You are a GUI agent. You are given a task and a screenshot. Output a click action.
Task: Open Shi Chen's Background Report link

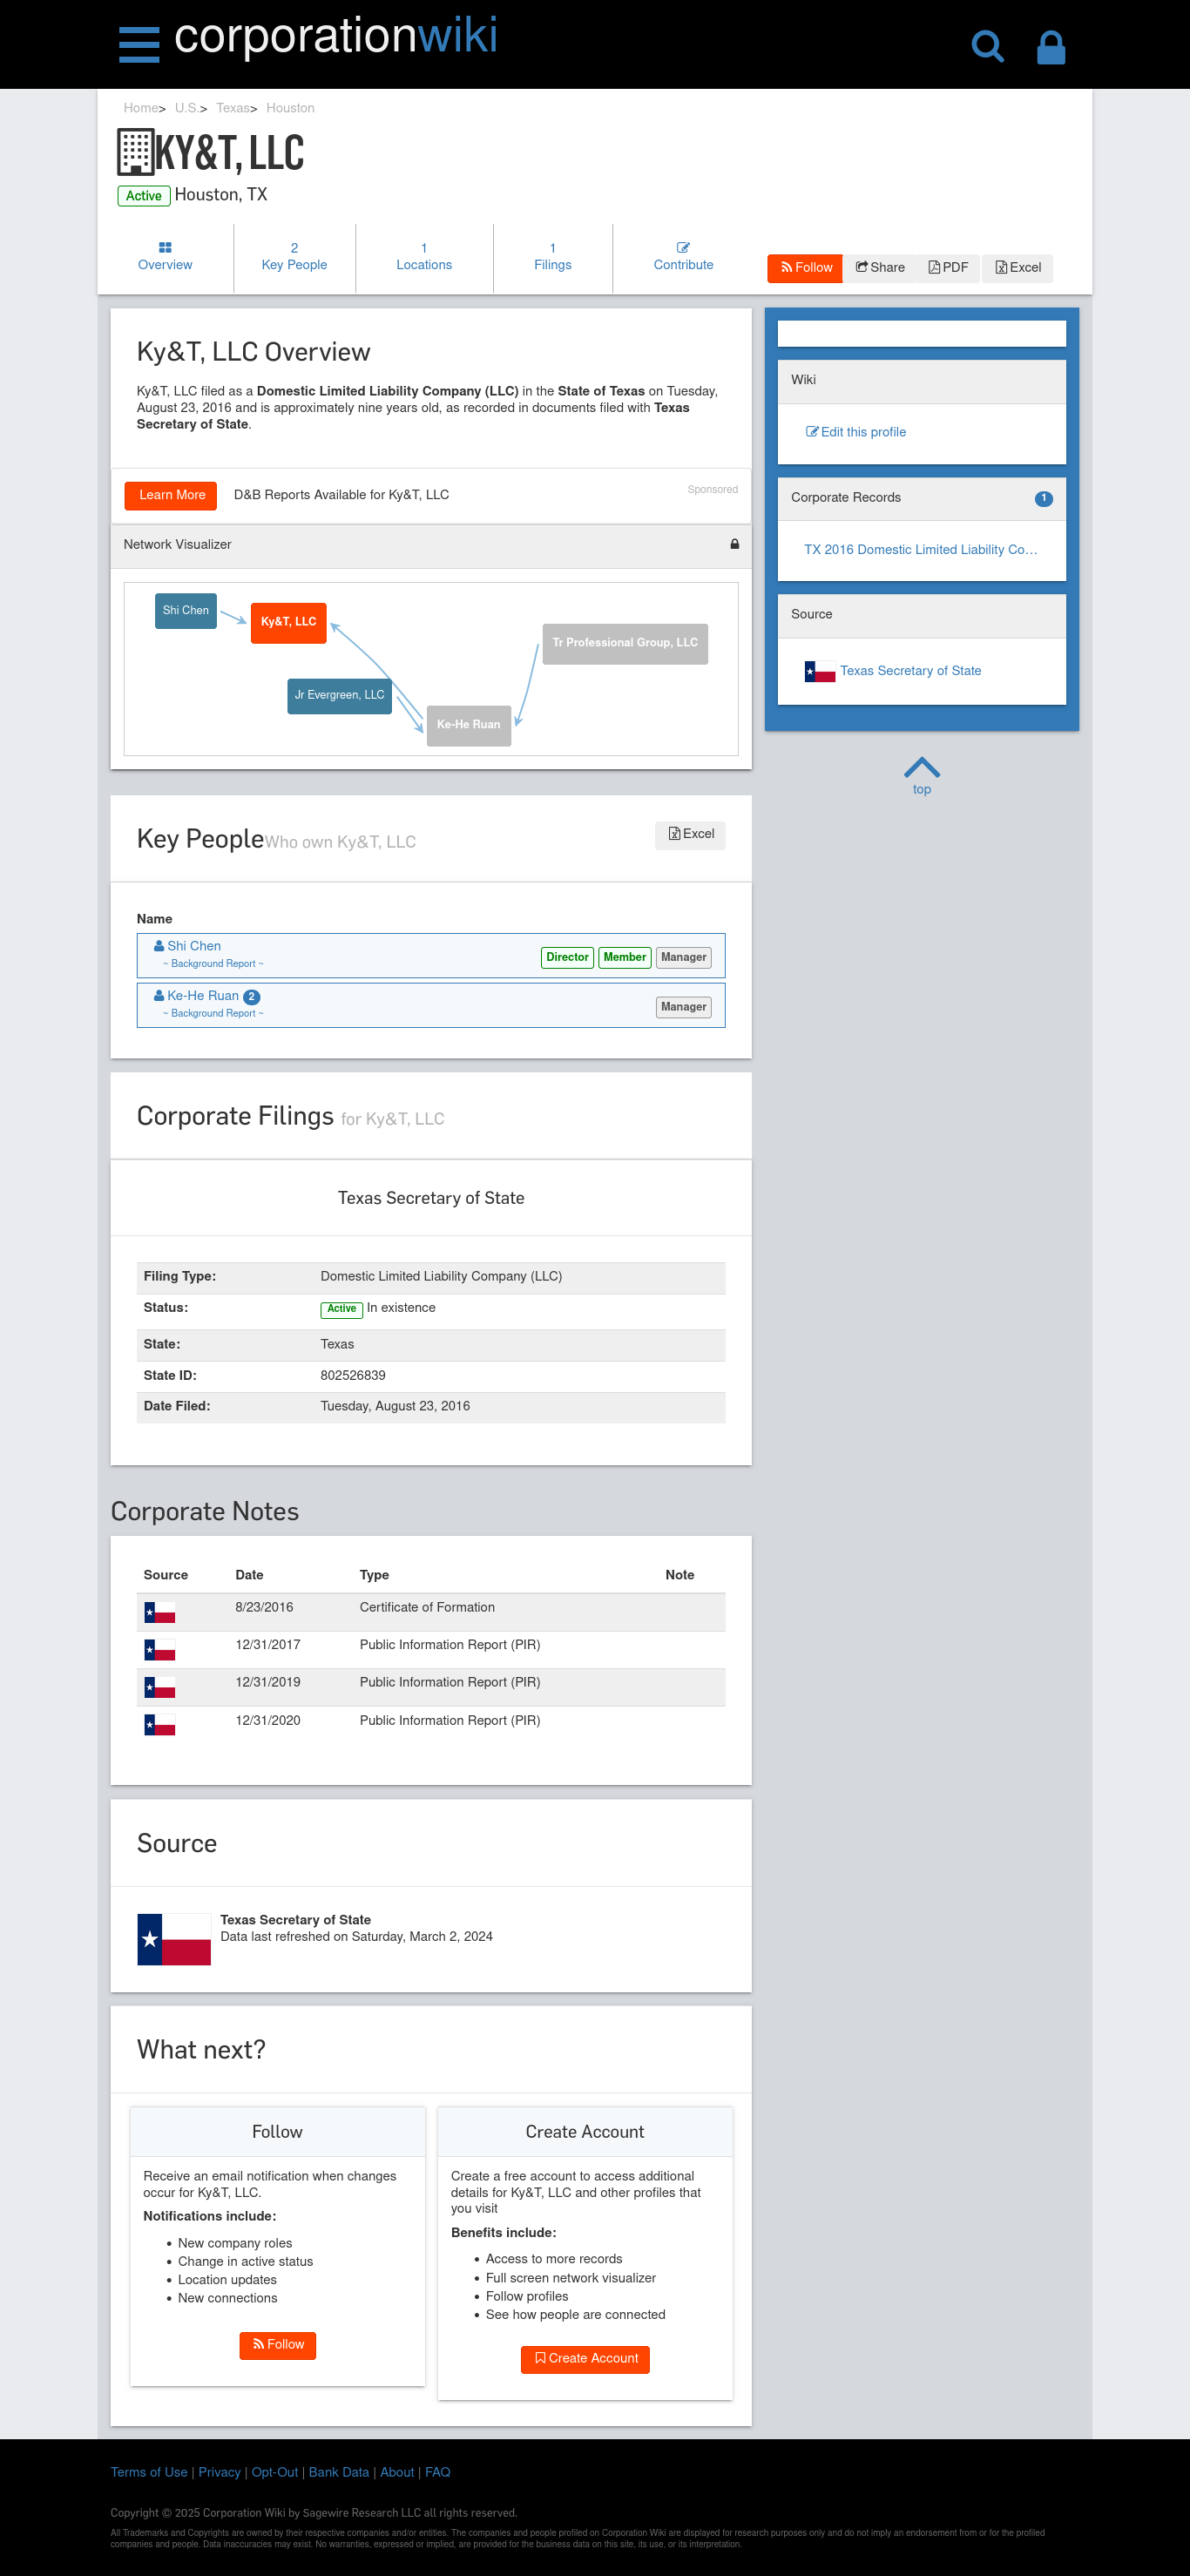213,964
